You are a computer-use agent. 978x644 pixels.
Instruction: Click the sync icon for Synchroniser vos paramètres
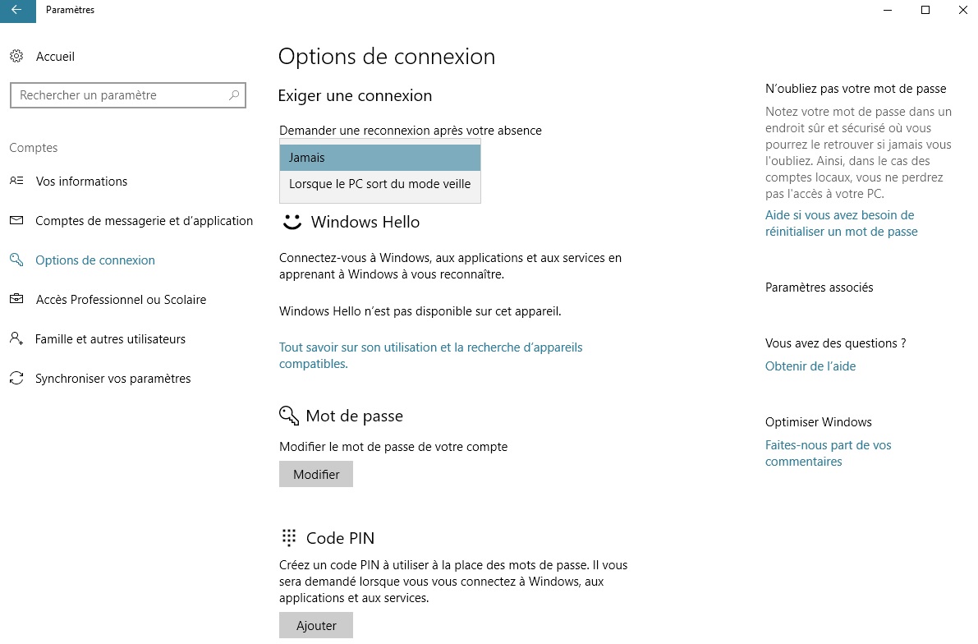16,379
